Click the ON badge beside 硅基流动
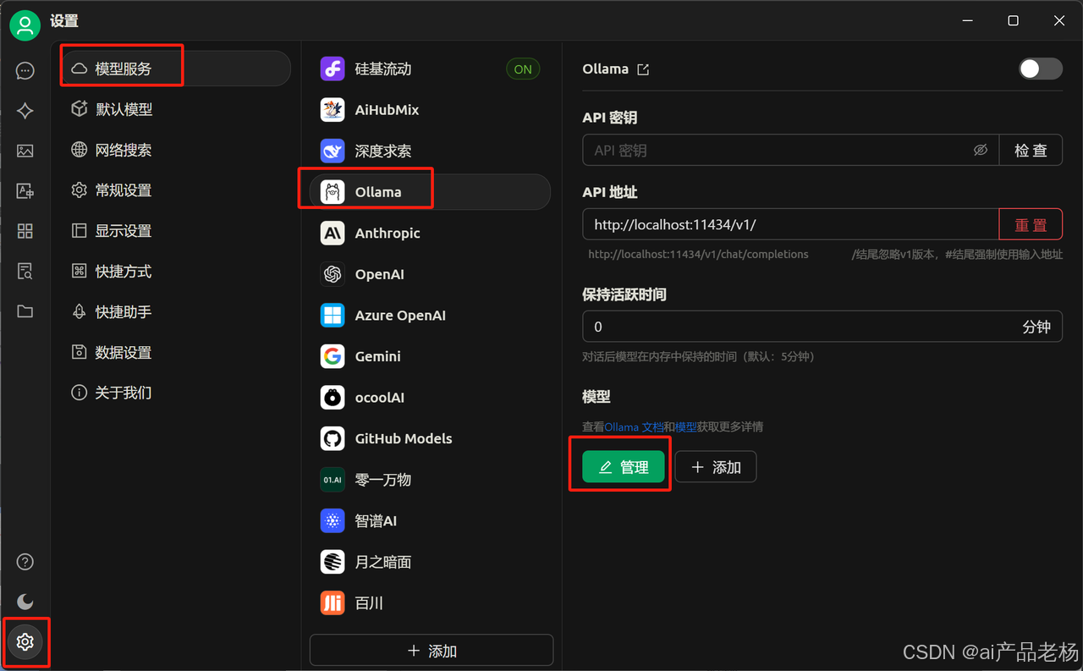The height and width of the screenshot is (671, 1083). click(x=523, y=69)
